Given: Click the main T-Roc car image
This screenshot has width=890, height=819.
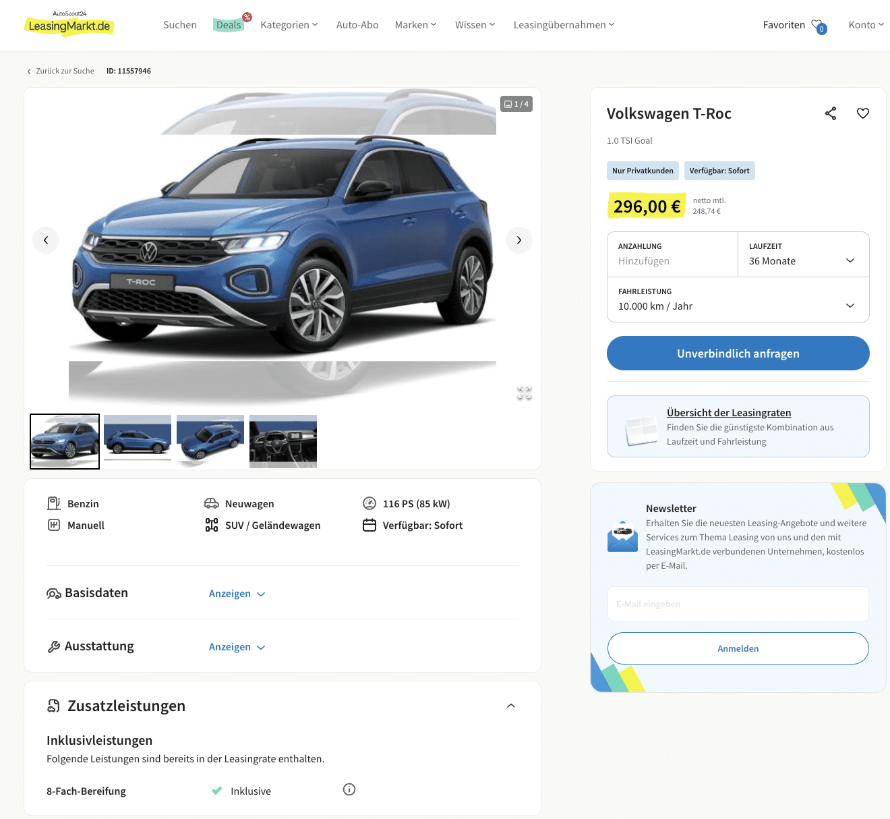Looking at the screenshot, I should (283, 247).
